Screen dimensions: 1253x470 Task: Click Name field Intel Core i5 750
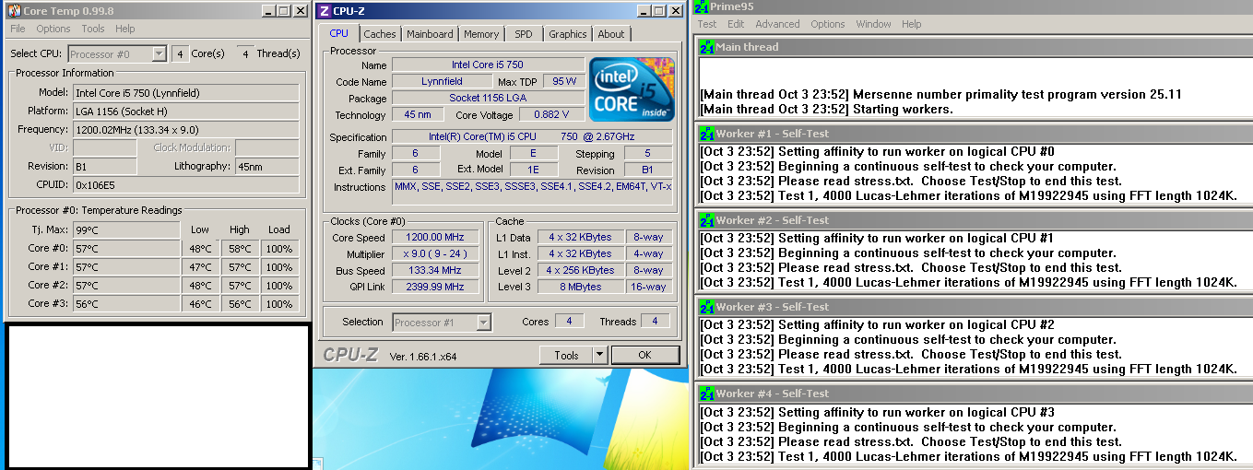point(488,65)
